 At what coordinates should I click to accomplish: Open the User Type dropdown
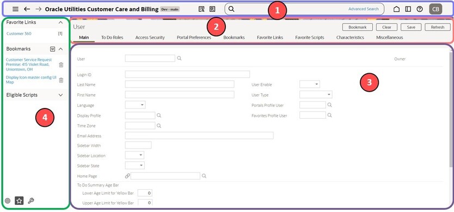tap(316, 94)
